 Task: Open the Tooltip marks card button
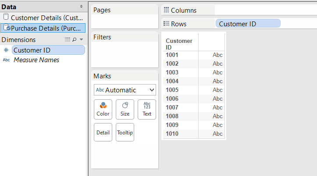[x=125, y=132]
